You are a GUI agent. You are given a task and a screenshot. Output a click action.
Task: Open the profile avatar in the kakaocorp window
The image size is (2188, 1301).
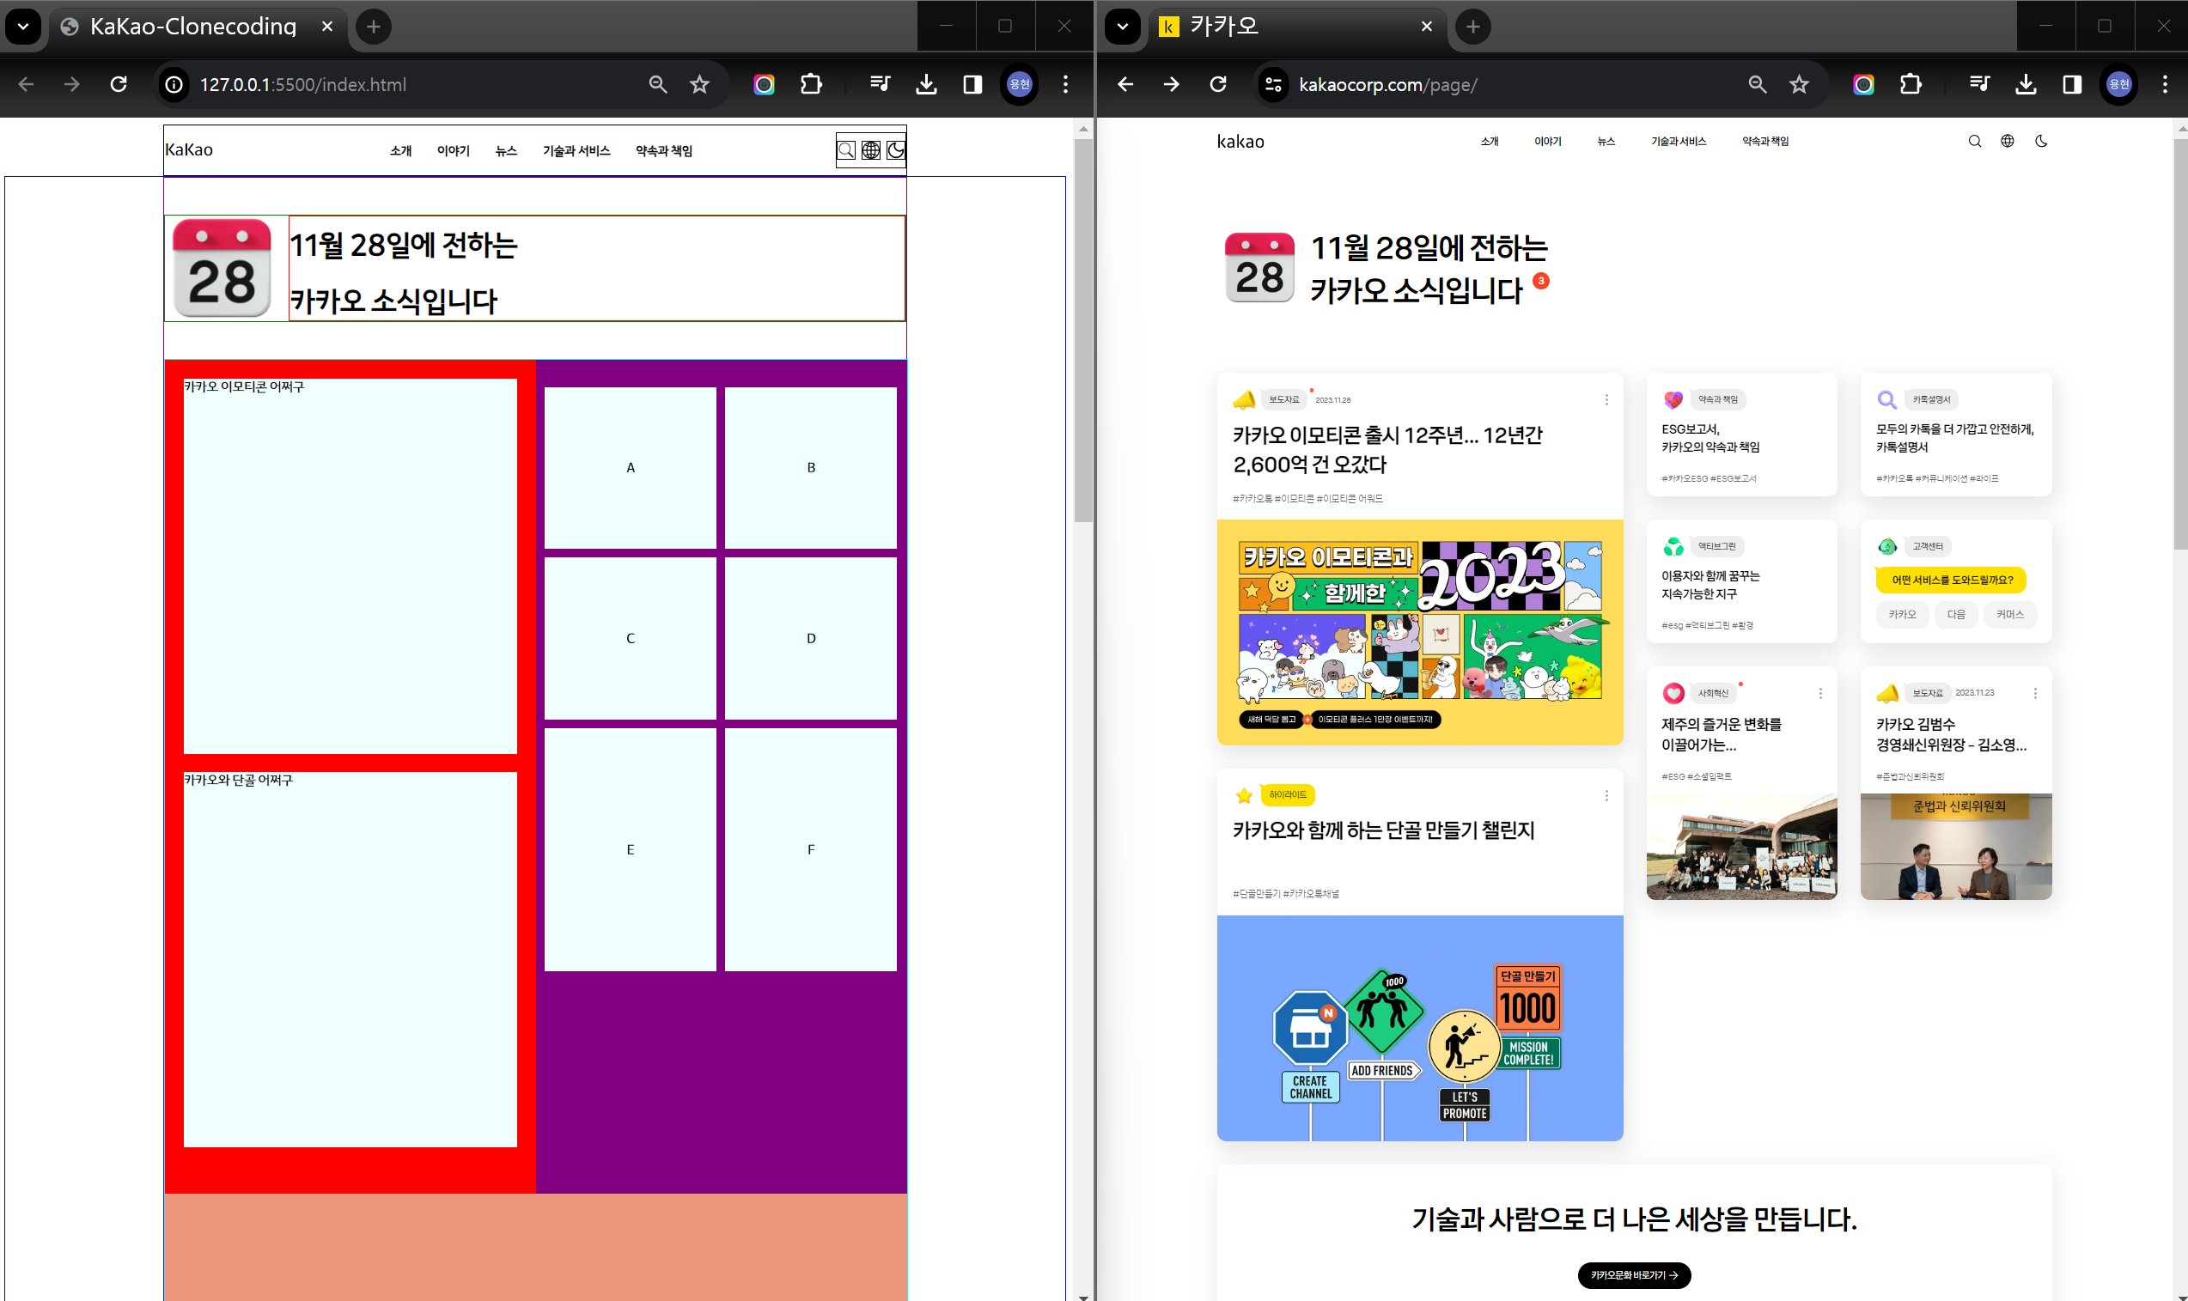tap(2118, 84)
